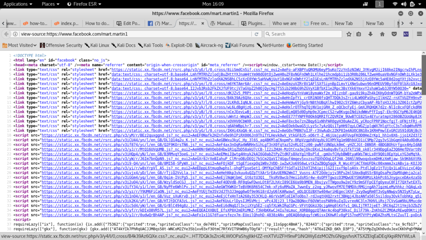Open the Downloads arrow panel
Screen dimensions: 426x240
(x=370, y=34)
